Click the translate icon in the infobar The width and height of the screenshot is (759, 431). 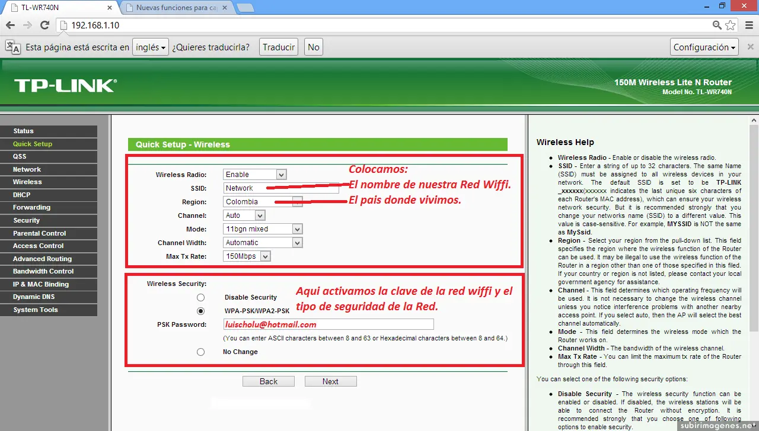click(13, 47)
